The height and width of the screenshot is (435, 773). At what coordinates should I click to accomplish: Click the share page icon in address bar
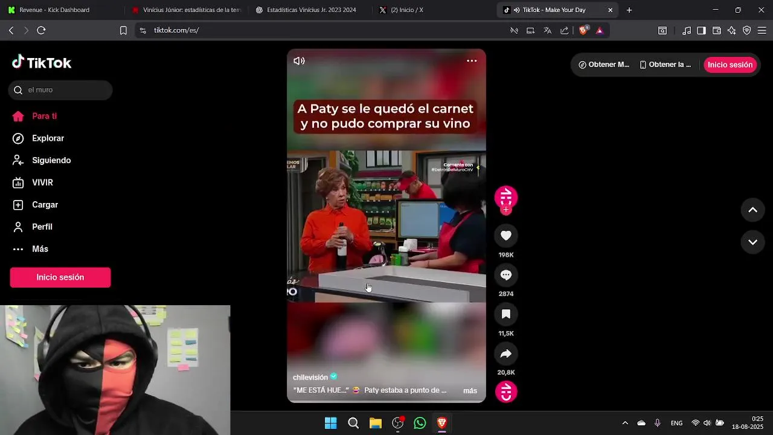pos(564,30)
